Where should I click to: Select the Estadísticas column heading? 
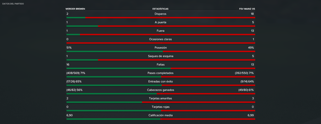click(x=160, y=9)
